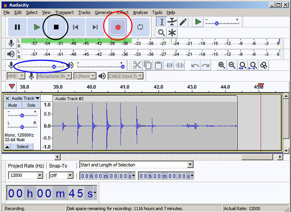Solo the Audio Track
Screen dimensions: 291x212
pyautogui.click(x=31, y=105)
